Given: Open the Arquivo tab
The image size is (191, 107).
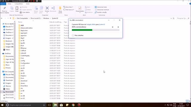Looking at the screenshot, I should coord(3,4).
